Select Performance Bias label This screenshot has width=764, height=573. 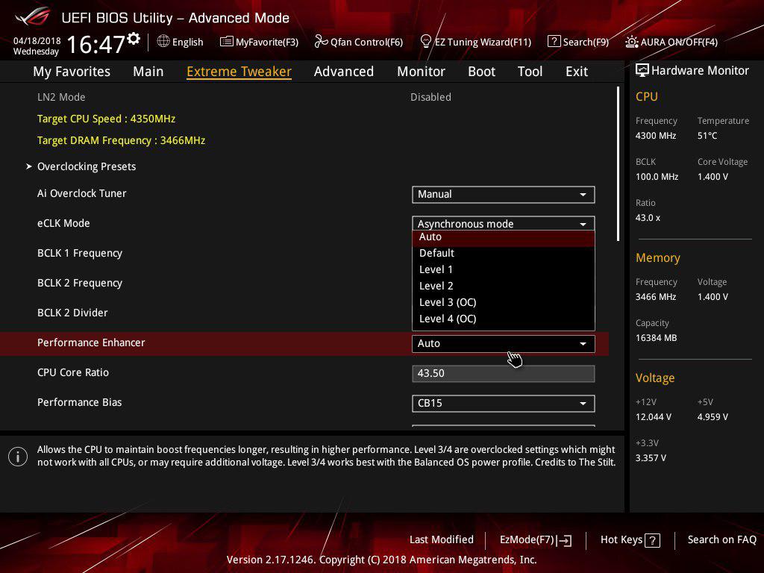(79, 402)
